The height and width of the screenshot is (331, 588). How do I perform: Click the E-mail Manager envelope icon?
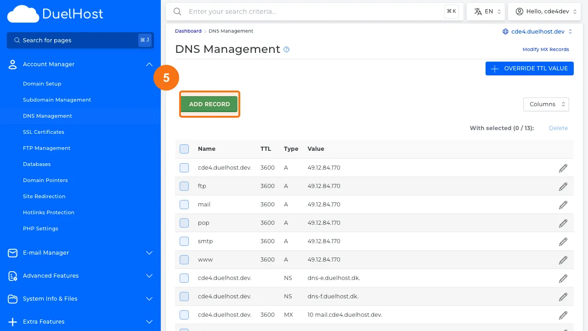[13, 253]
